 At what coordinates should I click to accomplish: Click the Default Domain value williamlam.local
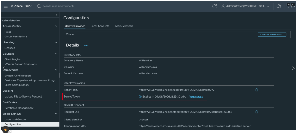tap(148, 73)
